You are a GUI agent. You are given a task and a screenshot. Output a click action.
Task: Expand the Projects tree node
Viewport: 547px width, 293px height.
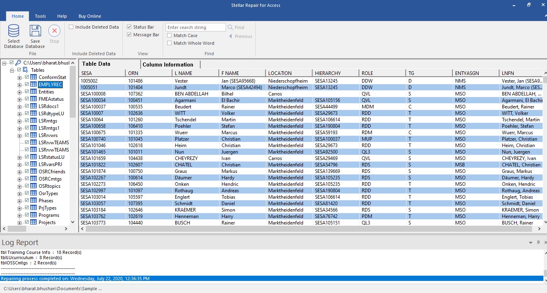tap(20, 222)
